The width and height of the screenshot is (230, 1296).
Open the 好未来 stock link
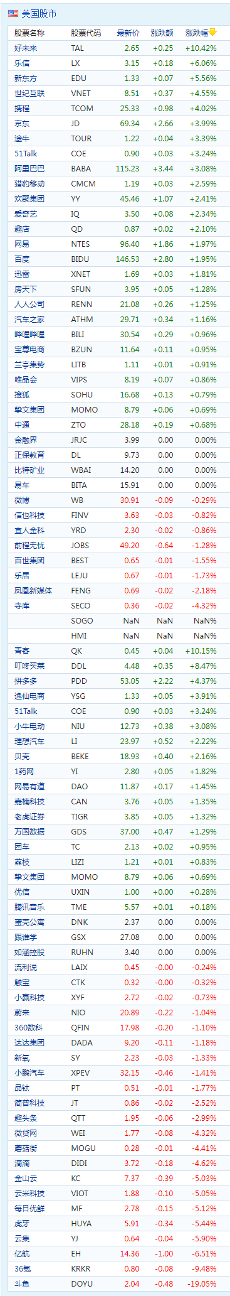(x=26, y=48)
